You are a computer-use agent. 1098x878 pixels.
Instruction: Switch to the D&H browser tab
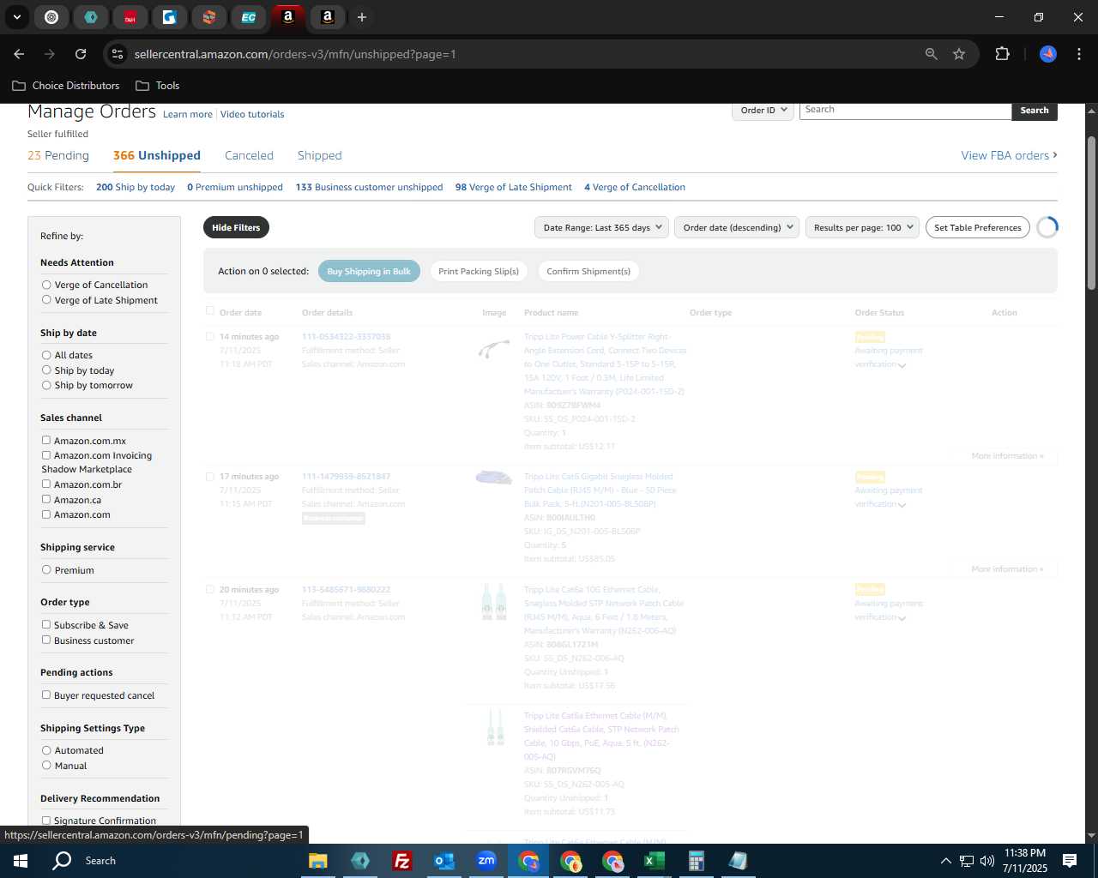(130, 17)
